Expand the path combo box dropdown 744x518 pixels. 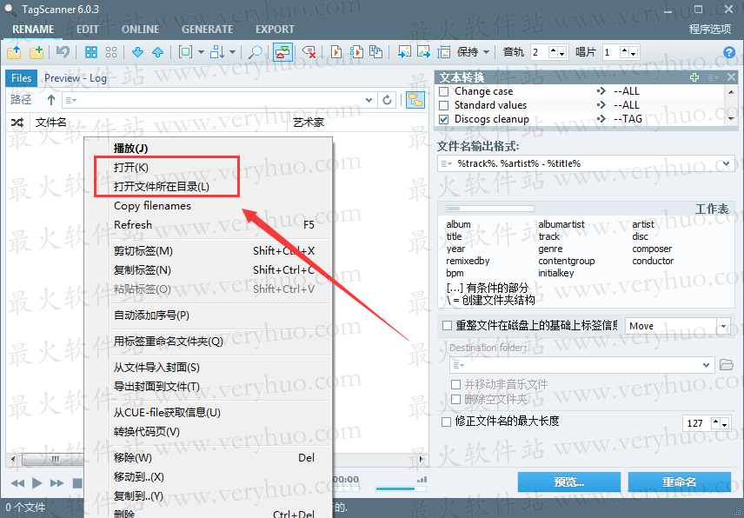[369, 100]
